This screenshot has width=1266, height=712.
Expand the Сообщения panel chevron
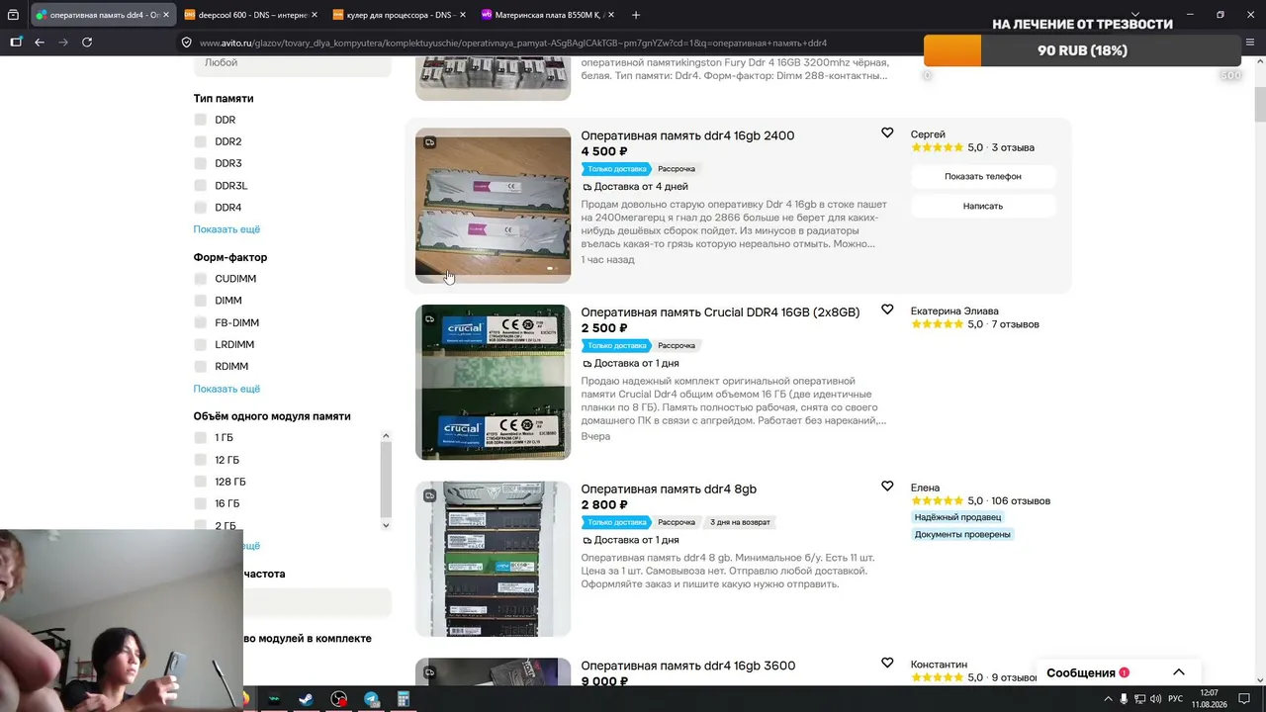pos(1178,672)
